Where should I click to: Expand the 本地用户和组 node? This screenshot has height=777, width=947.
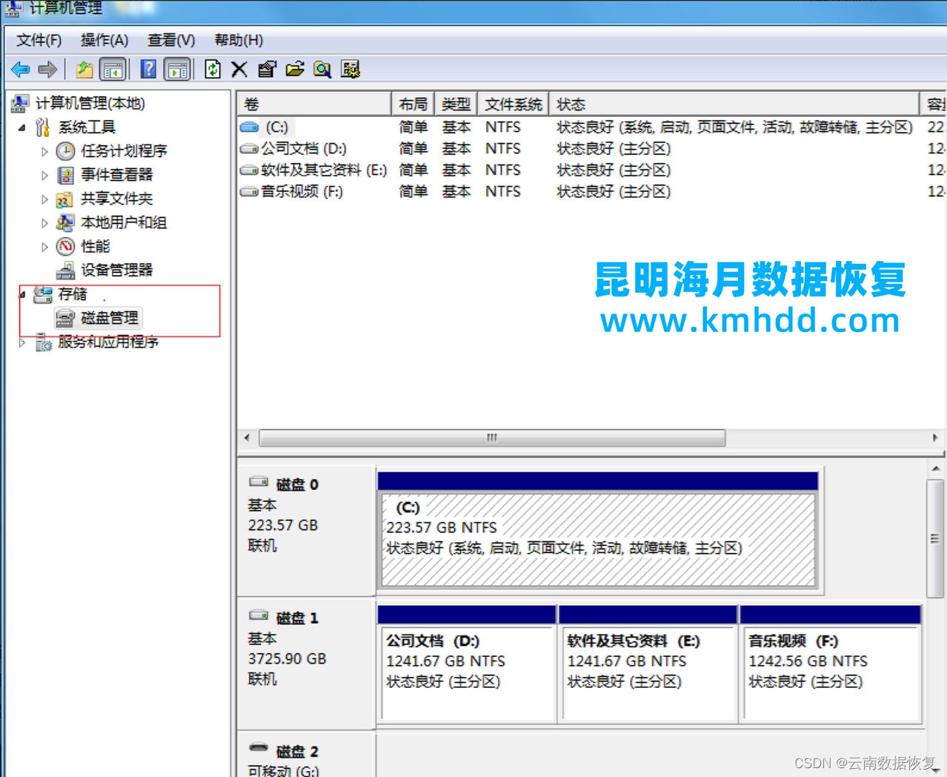[44, 222]
